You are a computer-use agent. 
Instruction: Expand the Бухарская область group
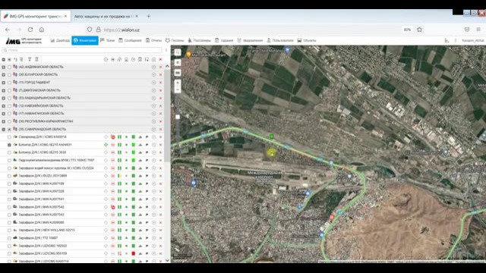pos(3,74)
